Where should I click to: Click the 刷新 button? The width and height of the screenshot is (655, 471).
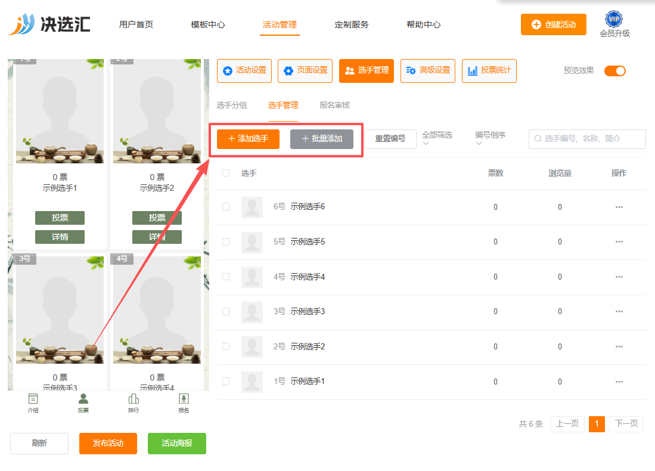(39, 444)
